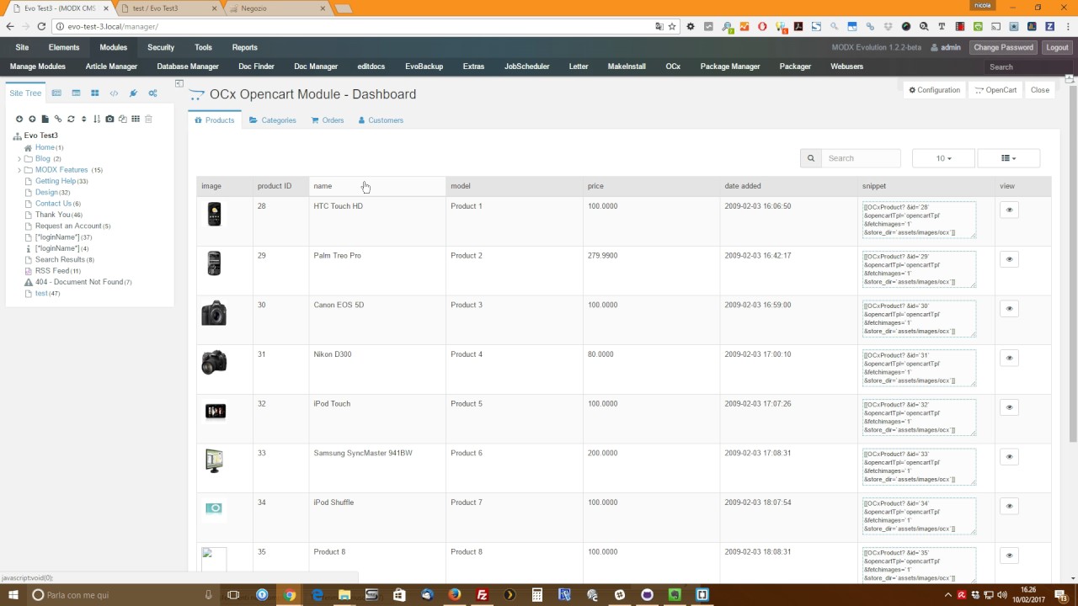Reload the browser page
Screen dimensions: 1078x606
[41, 26]
